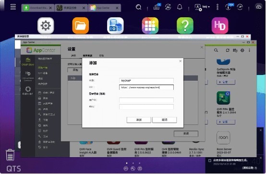Open the desktop trash bin icon

(10, 155)
